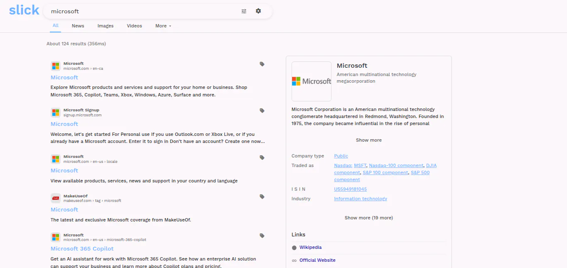Viewport: 567px width, 268px height.
Task: Expand Show more (19 more) facts
Action: click(369, 218)
